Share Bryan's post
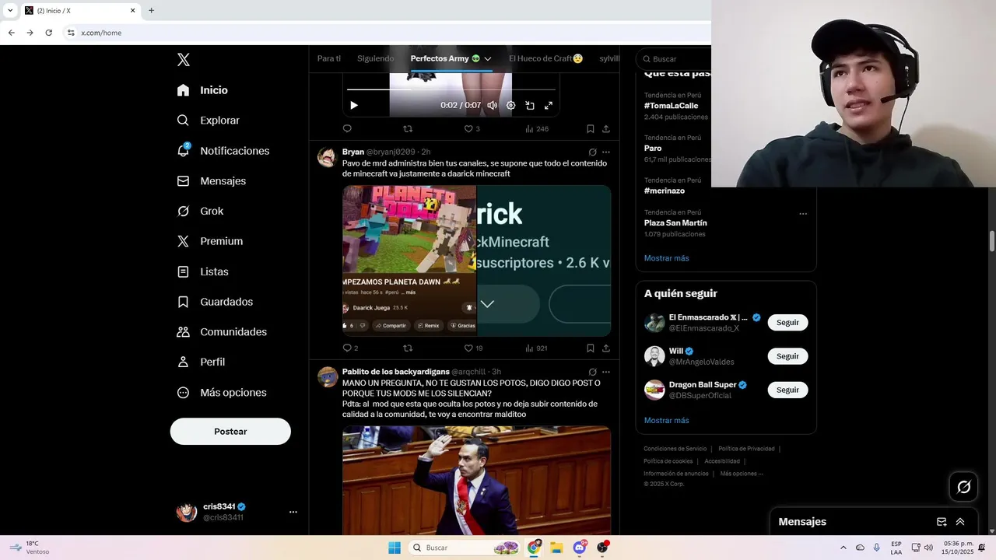996x560 pixels. (x=606, y=348)
